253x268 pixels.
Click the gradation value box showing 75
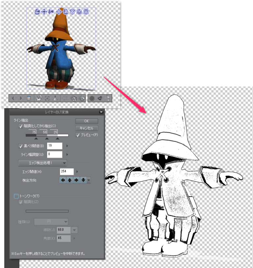[x=32, y=132]
